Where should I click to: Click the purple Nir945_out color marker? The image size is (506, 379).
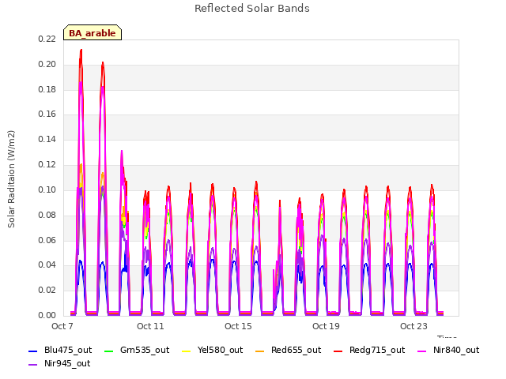[x=33, y=365]
